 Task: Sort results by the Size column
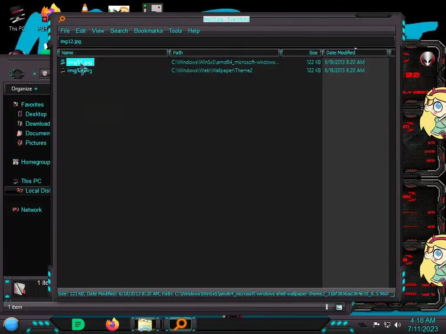[x=301, y=53]
